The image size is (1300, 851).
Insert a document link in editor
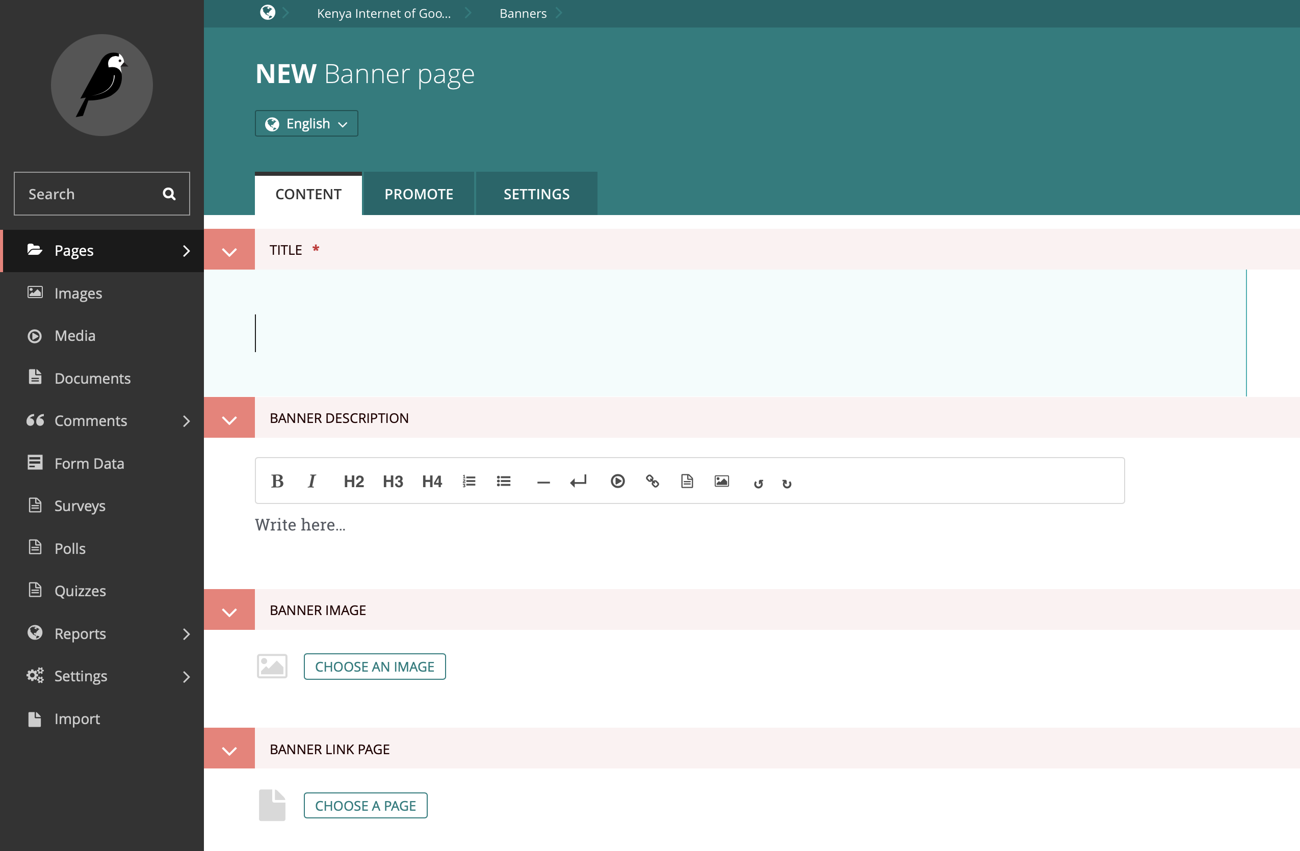tap(687, 481)
